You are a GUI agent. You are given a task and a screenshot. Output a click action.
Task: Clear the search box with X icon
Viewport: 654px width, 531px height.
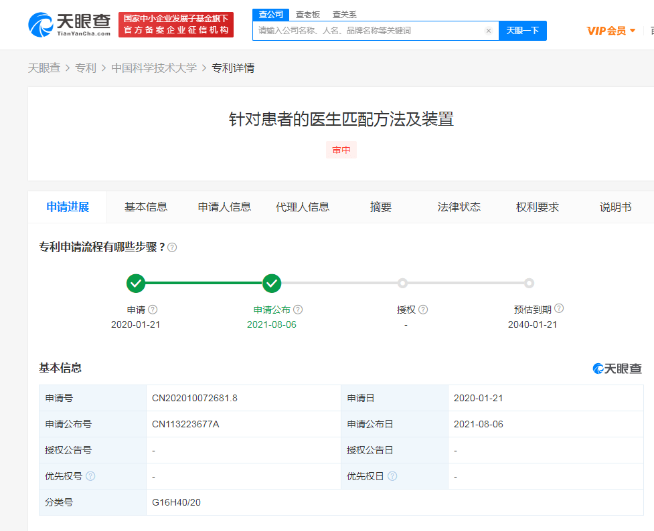coord(489,31)
